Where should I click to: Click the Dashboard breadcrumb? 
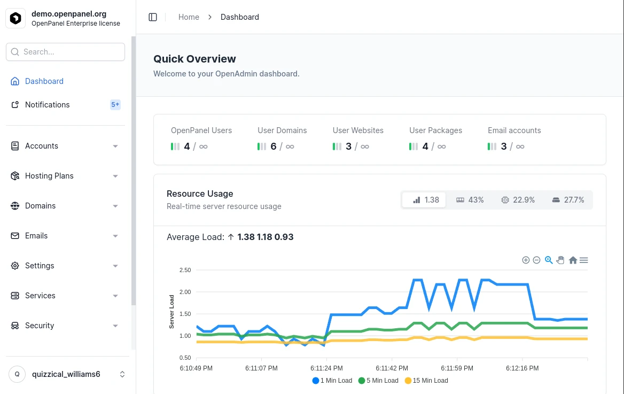click(239, 17)
